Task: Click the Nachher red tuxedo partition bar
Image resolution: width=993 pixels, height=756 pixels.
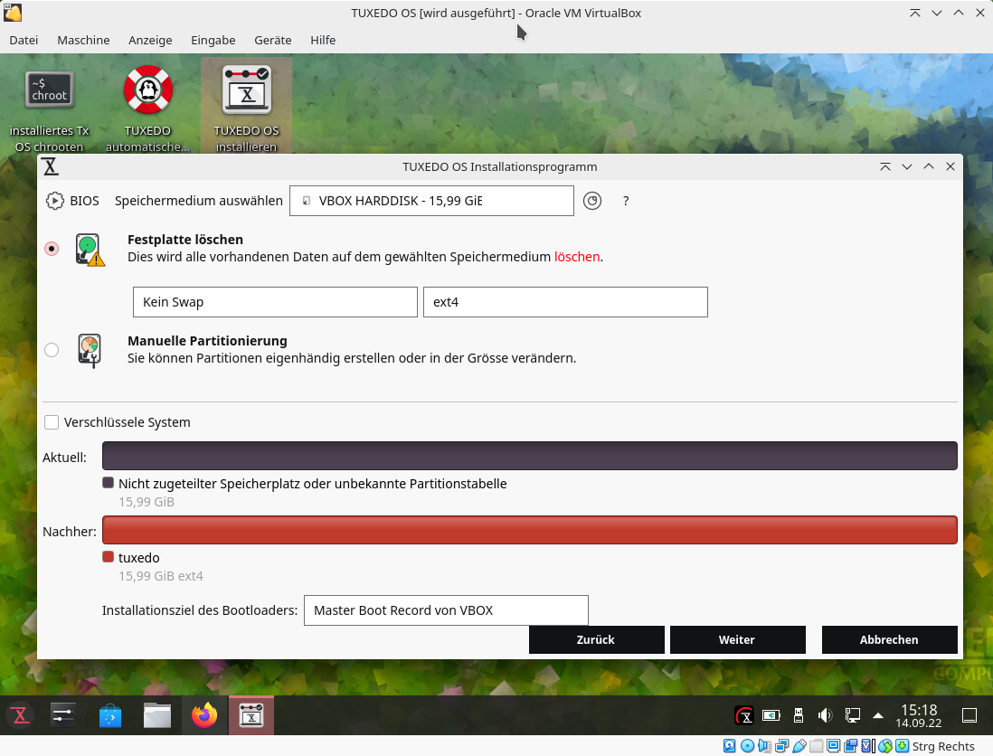Action: coord(529,530)
